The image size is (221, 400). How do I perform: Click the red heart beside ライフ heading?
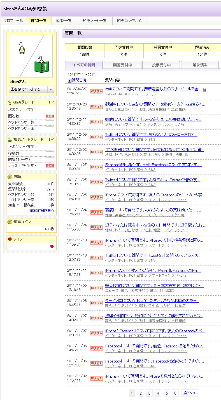click(x=10, y=239)
